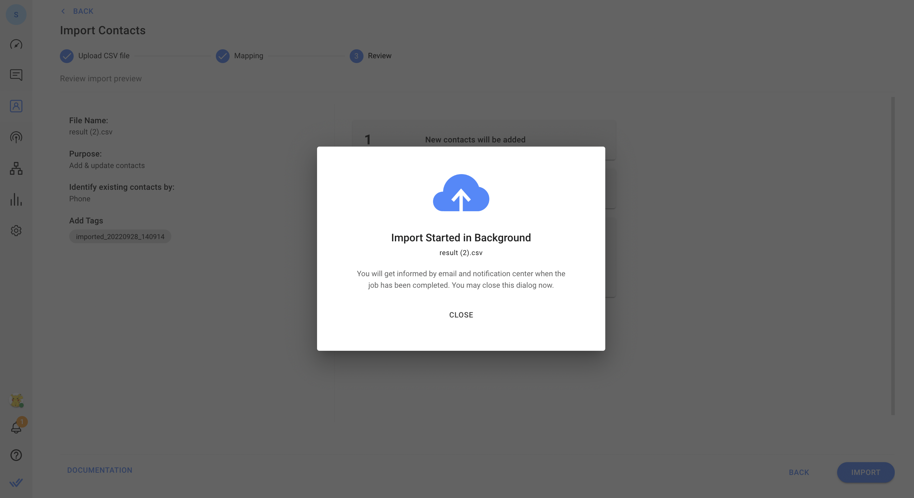Click the file name 'result (2).csv' in dialog
Image resolution: width=914 pixels, height=498 pixels.
click(x=461, y=253)
